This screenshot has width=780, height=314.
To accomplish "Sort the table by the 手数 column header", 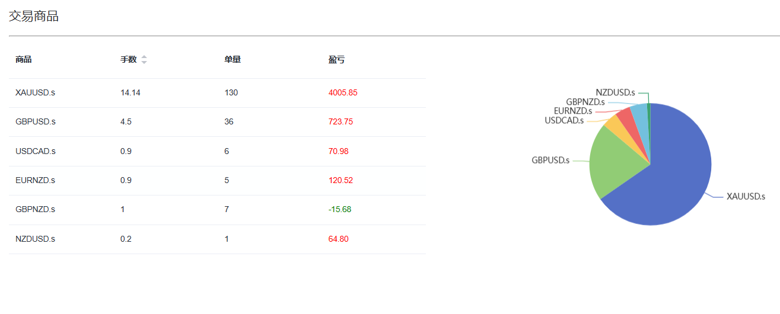I will [x=128, y=60].
